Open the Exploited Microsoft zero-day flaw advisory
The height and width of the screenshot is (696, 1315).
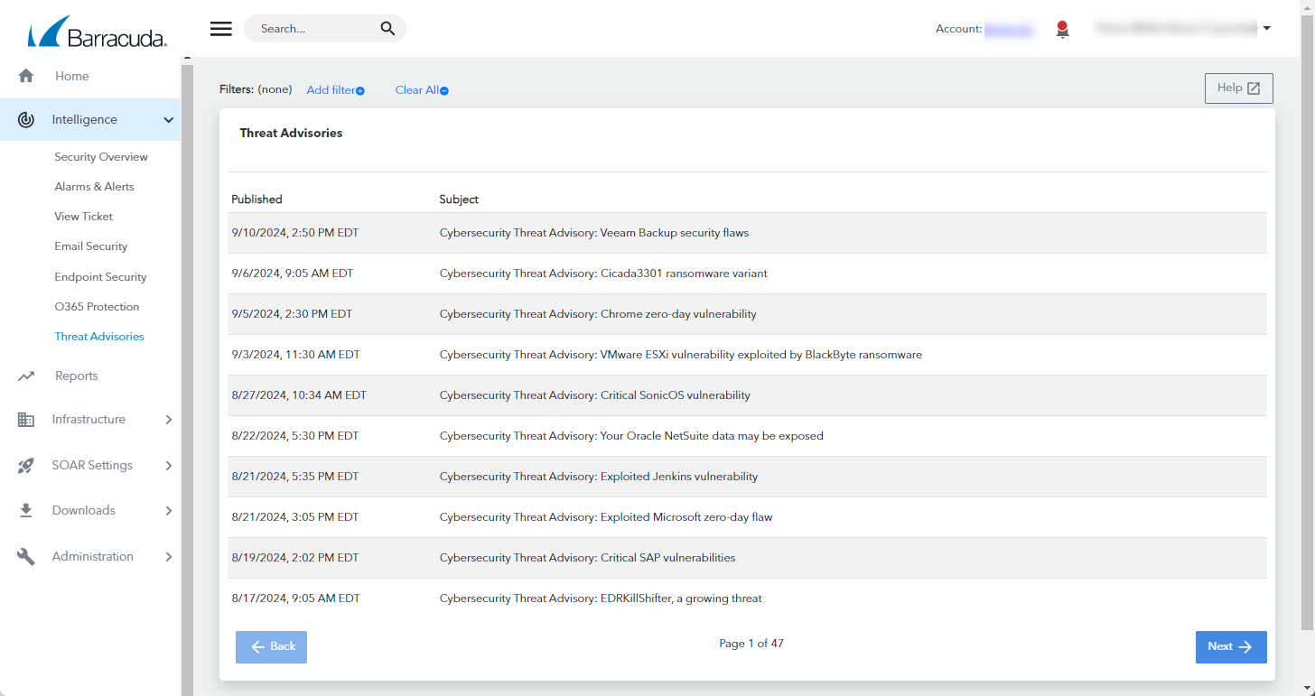[606, 517]
